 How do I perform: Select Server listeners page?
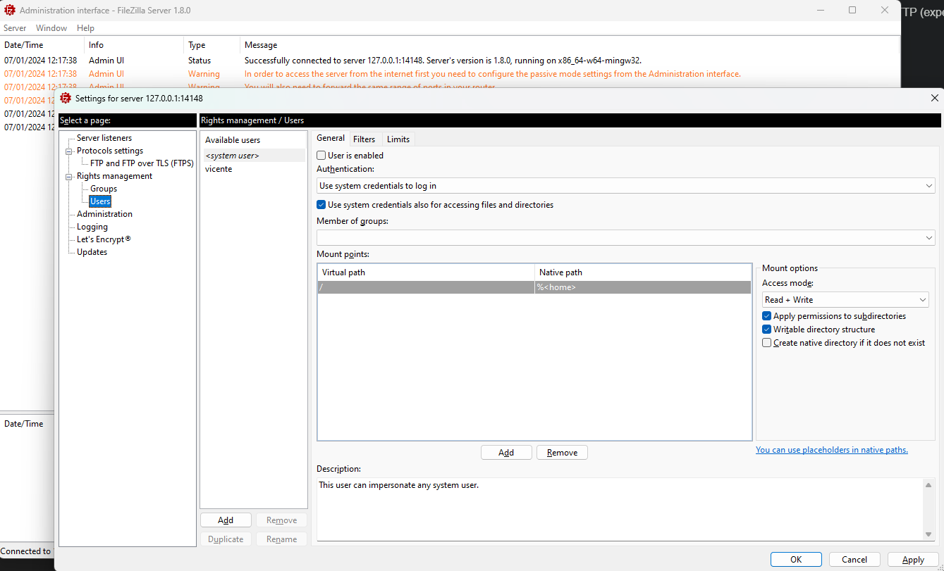(x=104, y=138)
